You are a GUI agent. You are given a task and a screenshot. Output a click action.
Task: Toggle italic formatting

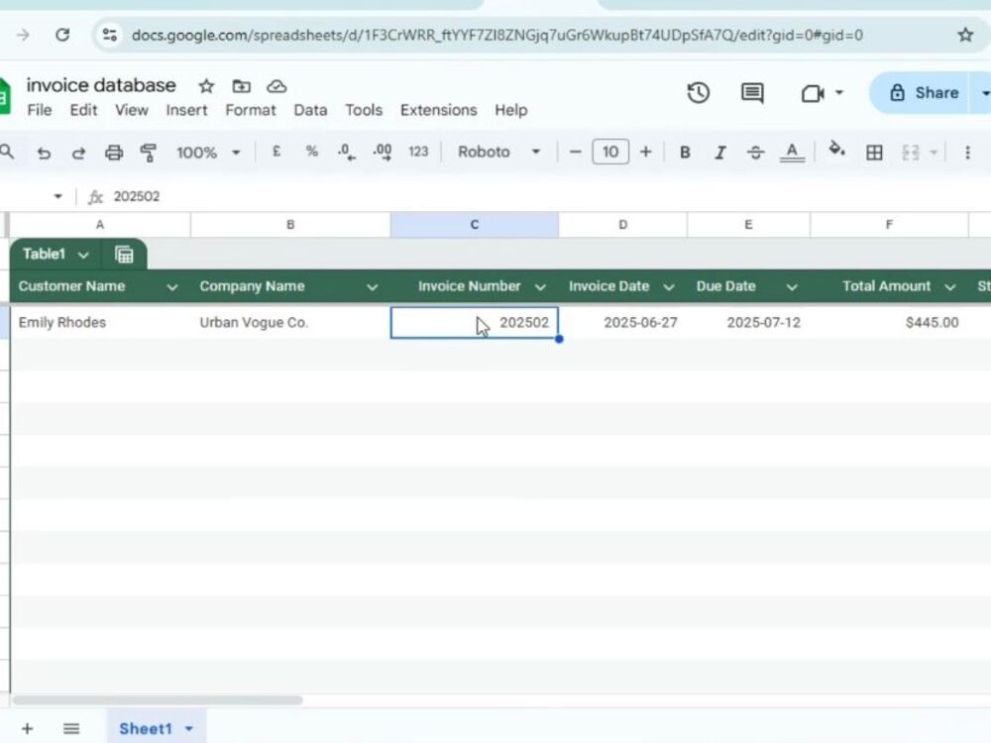[719, 153]
